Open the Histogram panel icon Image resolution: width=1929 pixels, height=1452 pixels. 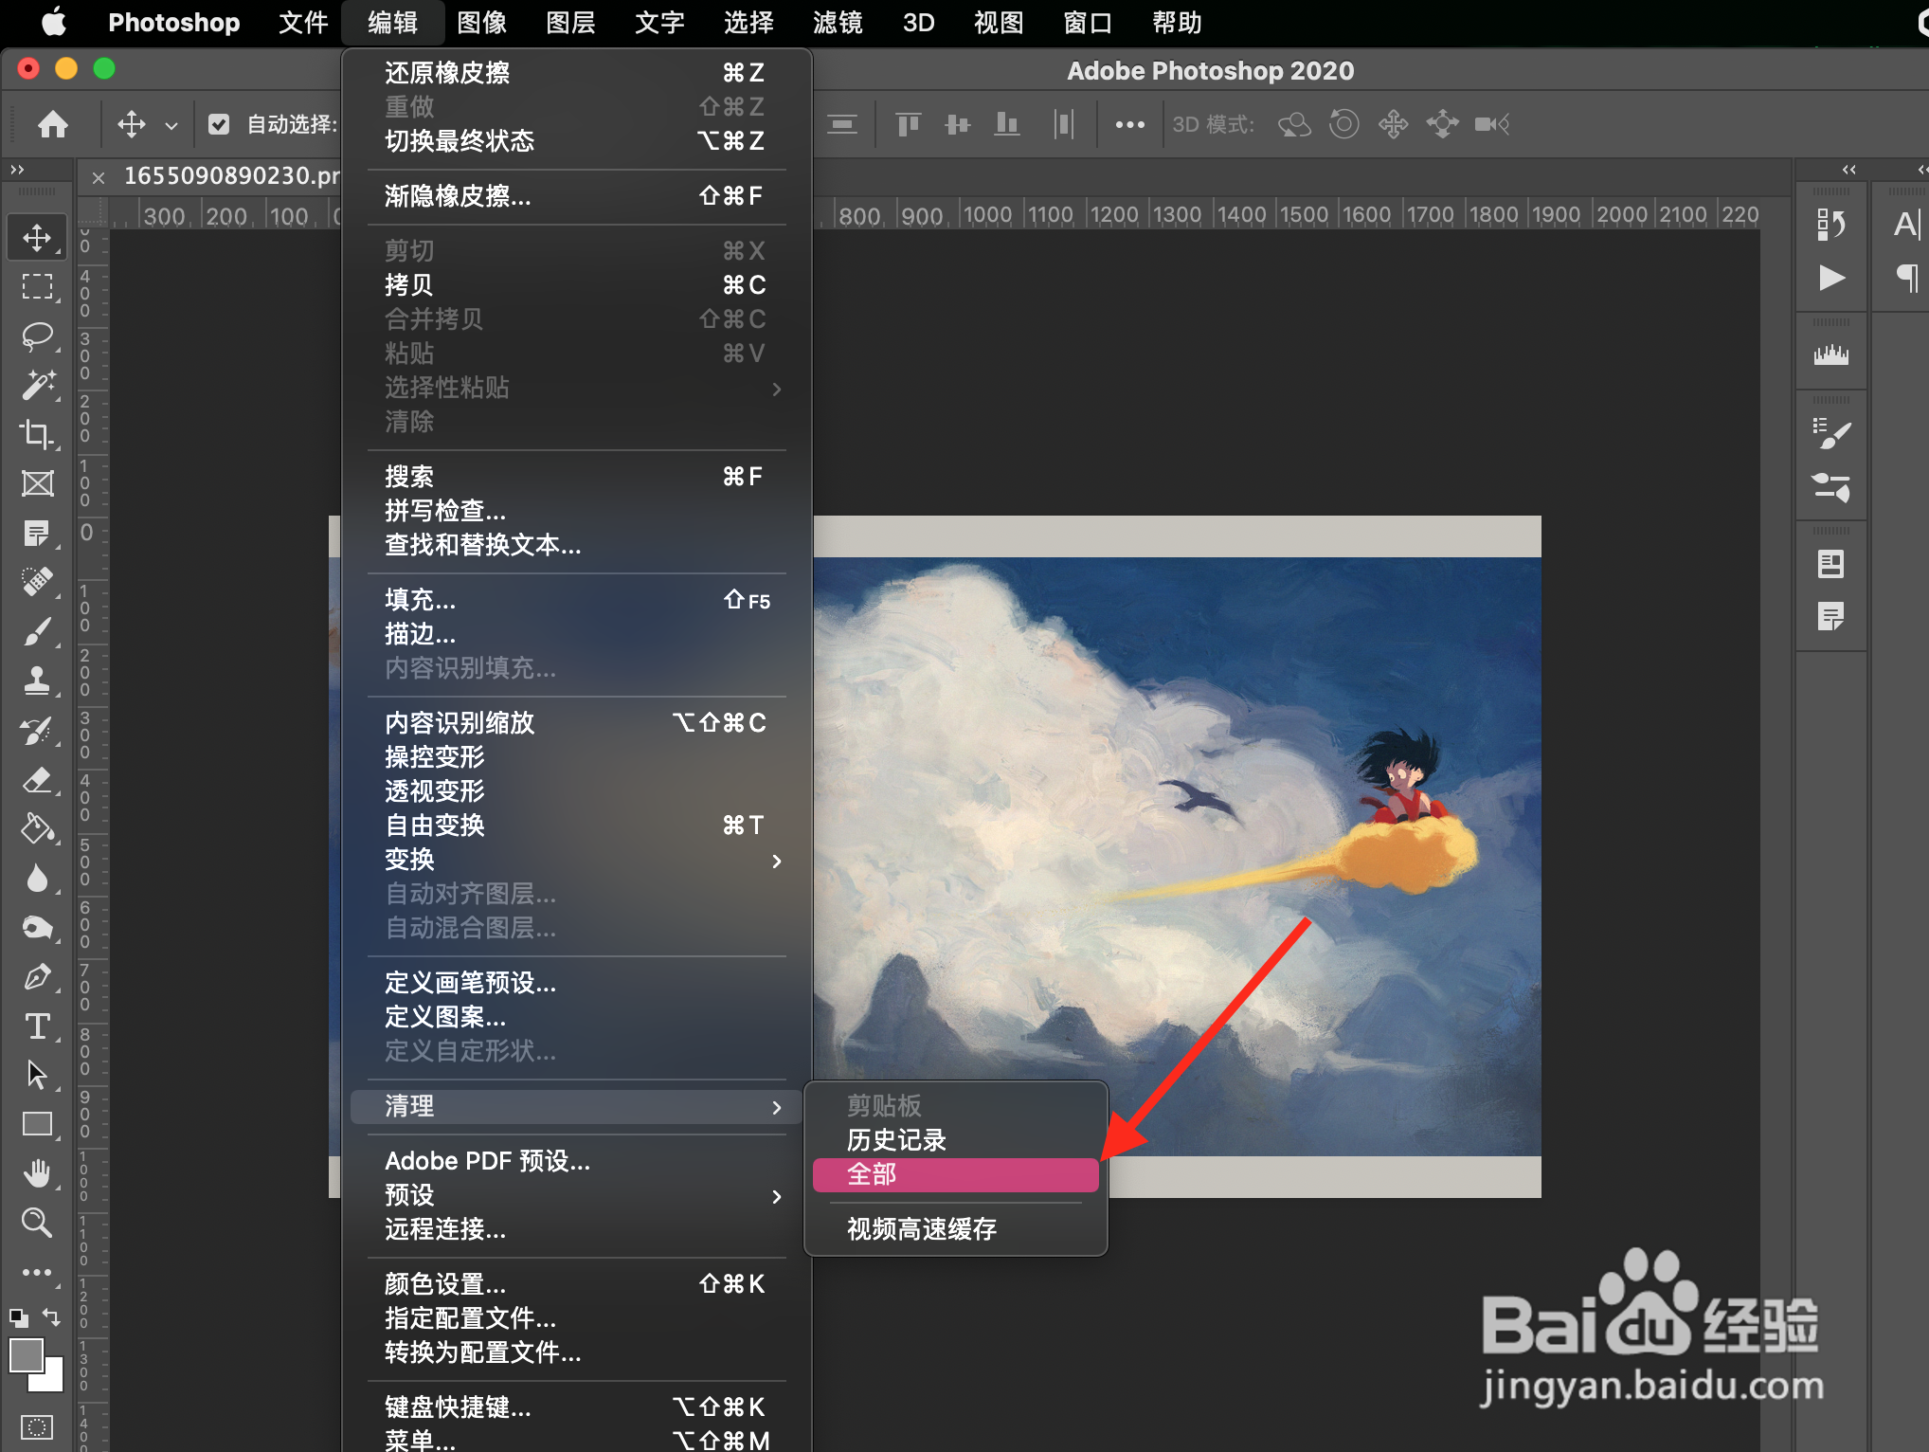point(1830,355)
